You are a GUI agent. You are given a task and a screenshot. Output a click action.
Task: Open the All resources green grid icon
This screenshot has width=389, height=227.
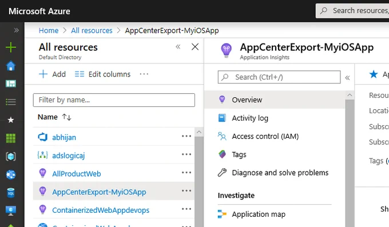coord(11,138)
